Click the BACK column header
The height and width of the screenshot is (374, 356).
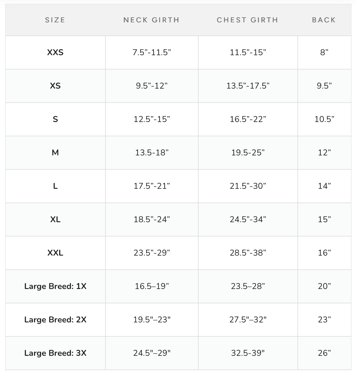(x=324, y=20)
